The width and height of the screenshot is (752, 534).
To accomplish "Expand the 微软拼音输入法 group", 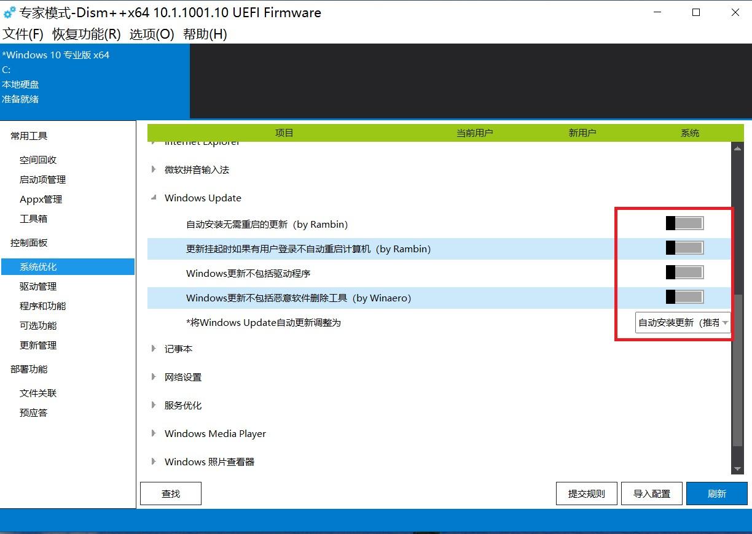I will pos(154,169).
